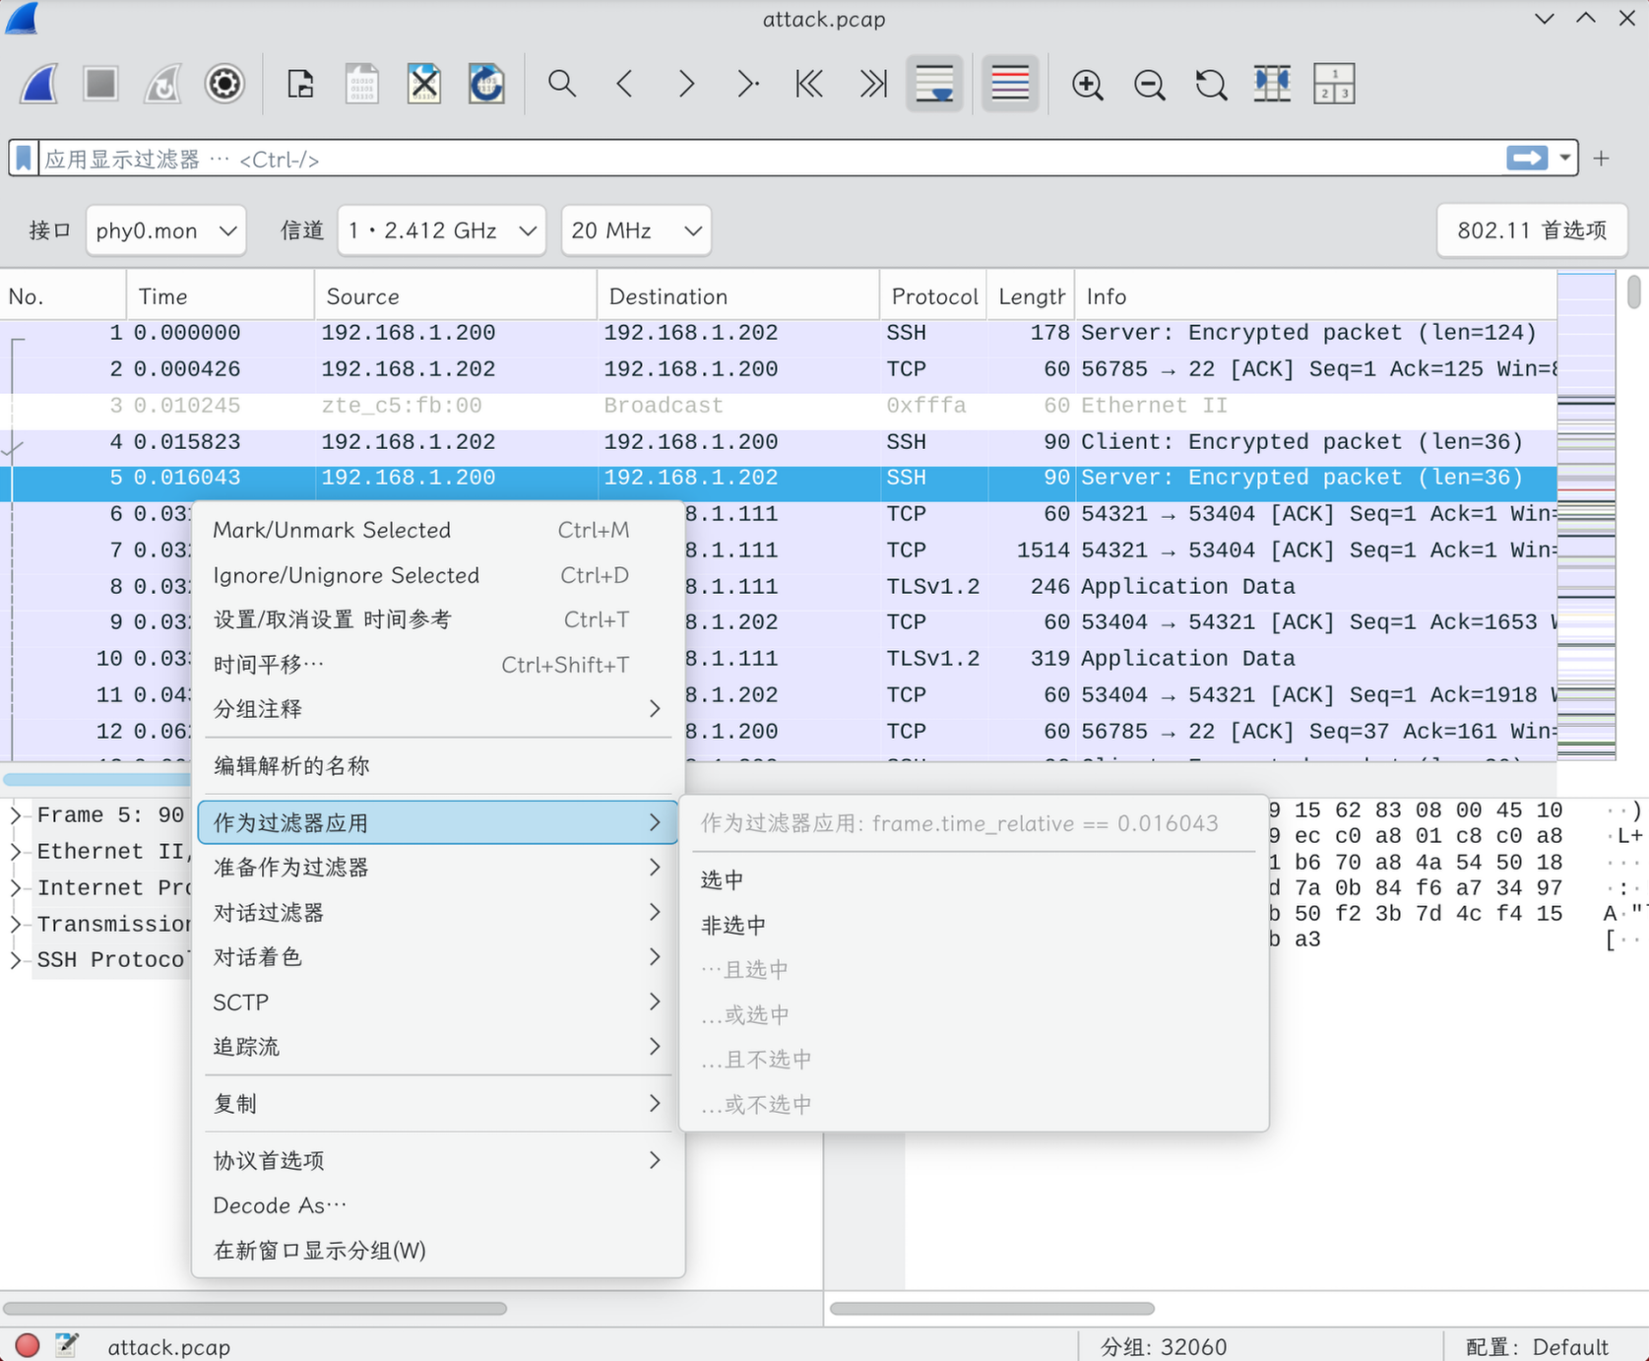The image size is (1649, 1361).
Task: Choose 在新窗口显示分组 menu item
Action: pos(438,1251)
